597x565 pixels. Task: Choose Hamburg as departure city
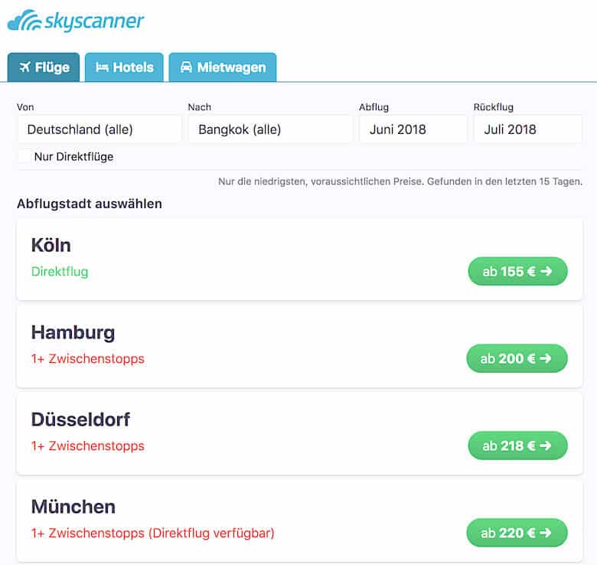299,347
